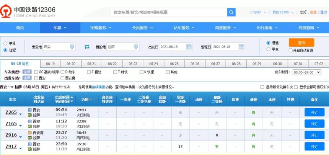The image size is (329, 155).
Task: Click the China Railway 12306 logo
Action: click(x=28, y=11)
